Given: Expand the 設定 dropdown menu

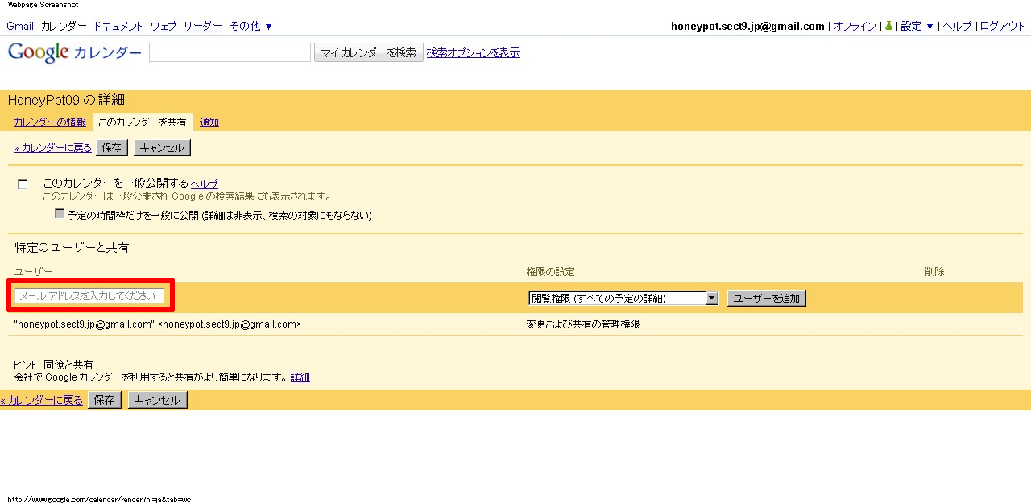Looking at the screenshot, I should tap(917, 26).
